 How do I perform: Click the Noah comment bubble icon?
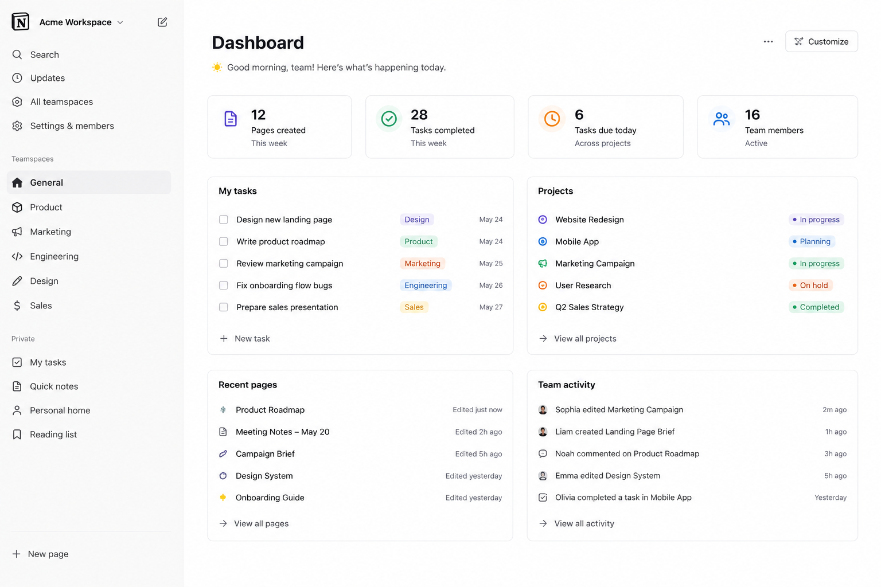coord(543,454)
